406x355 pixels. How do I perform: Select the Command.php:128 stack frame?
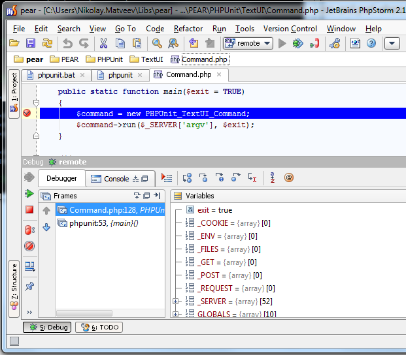pyautogui.click(x=110, y=209)
